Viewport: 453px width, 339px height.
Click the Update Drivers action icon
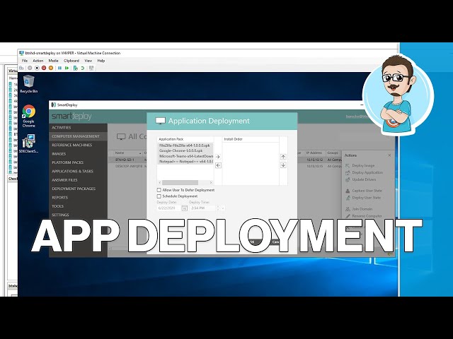click(x=348, y=179)
